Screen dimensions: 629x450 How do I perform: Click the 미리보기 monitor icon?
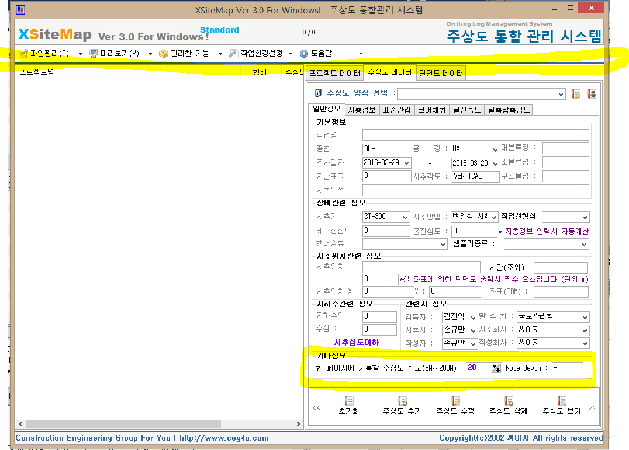pos(94,54)
